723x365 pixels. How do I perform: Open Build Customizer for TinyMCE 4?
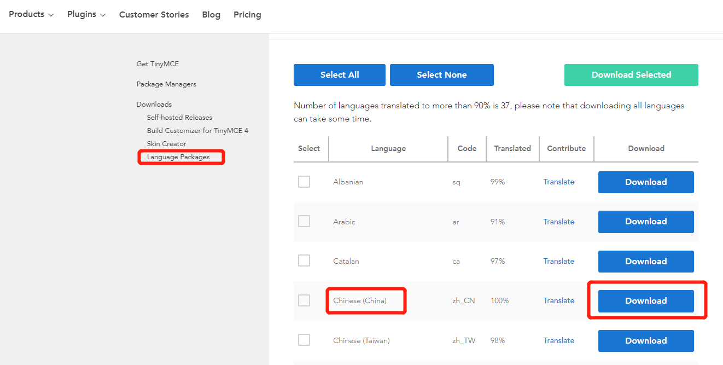pyautogui.click(x=197, y=131)
